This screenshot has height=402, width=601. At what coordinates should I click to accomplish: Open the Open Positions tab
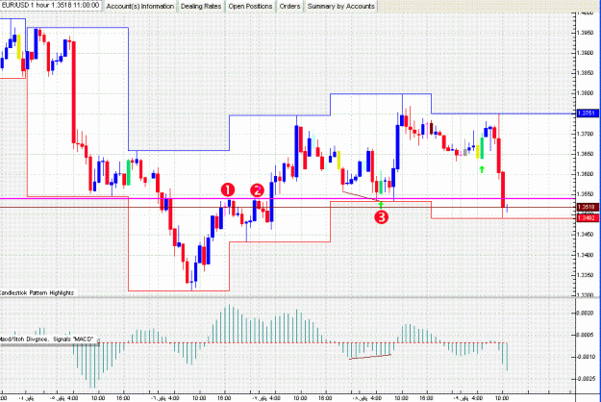coord(250,7)
